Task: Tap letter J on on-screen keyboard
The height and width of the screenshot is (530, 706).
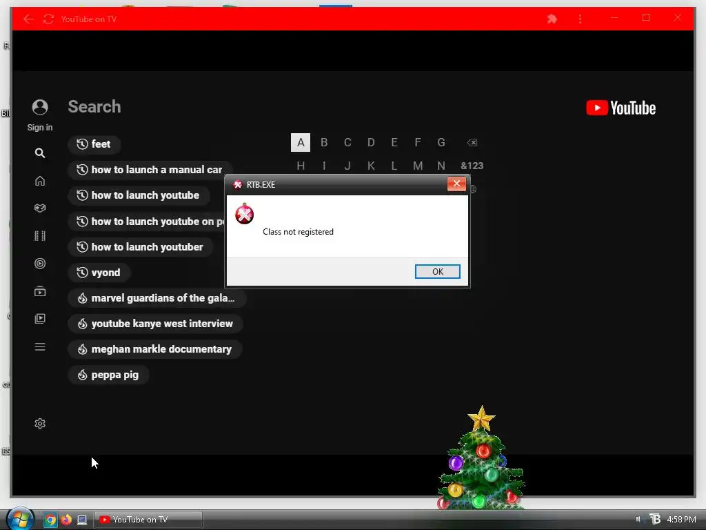Action: (347, 166)
